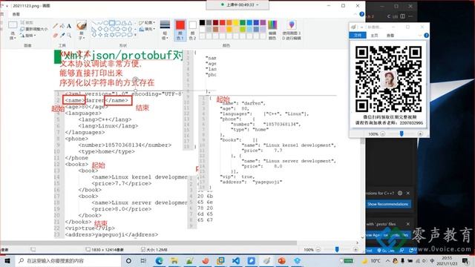
Task: Open the line Size thickness dropdown
Action: [x=165, y=30]
